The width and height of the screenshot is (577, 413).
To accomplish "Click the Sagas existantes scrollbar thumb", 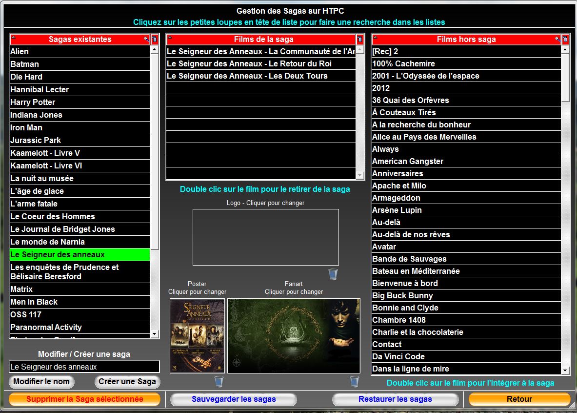I will (155, 151).
